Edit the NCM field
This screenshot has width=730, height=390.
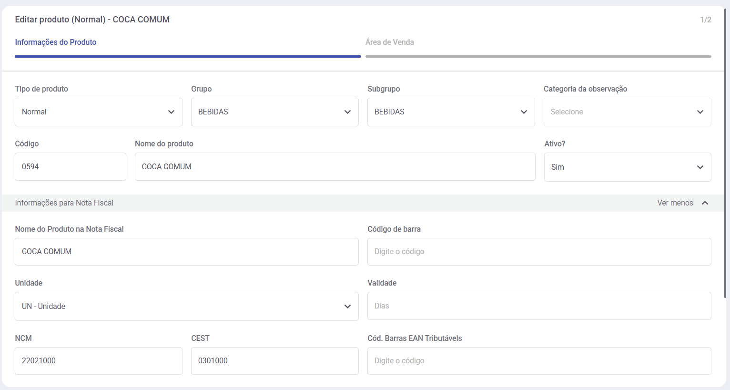coord(99,361)
